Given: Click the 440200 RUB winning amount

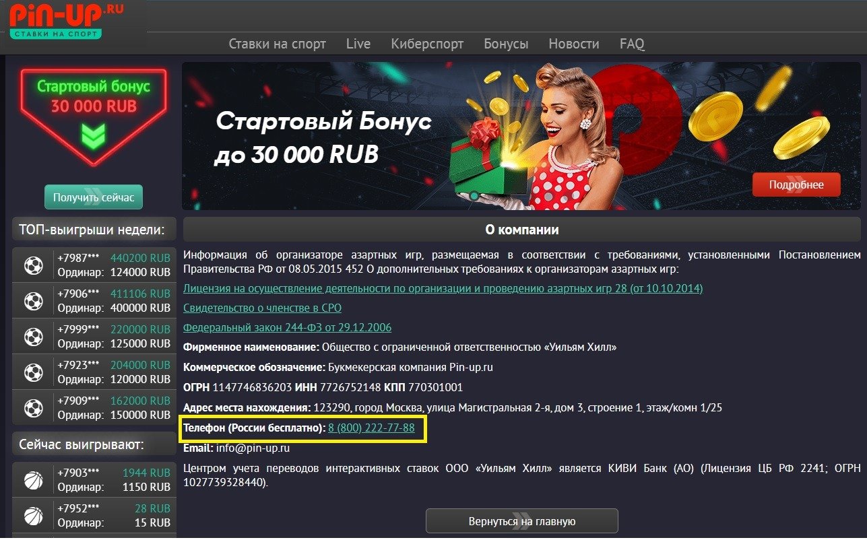Looking at the screenshot, I should coord(140,259).
